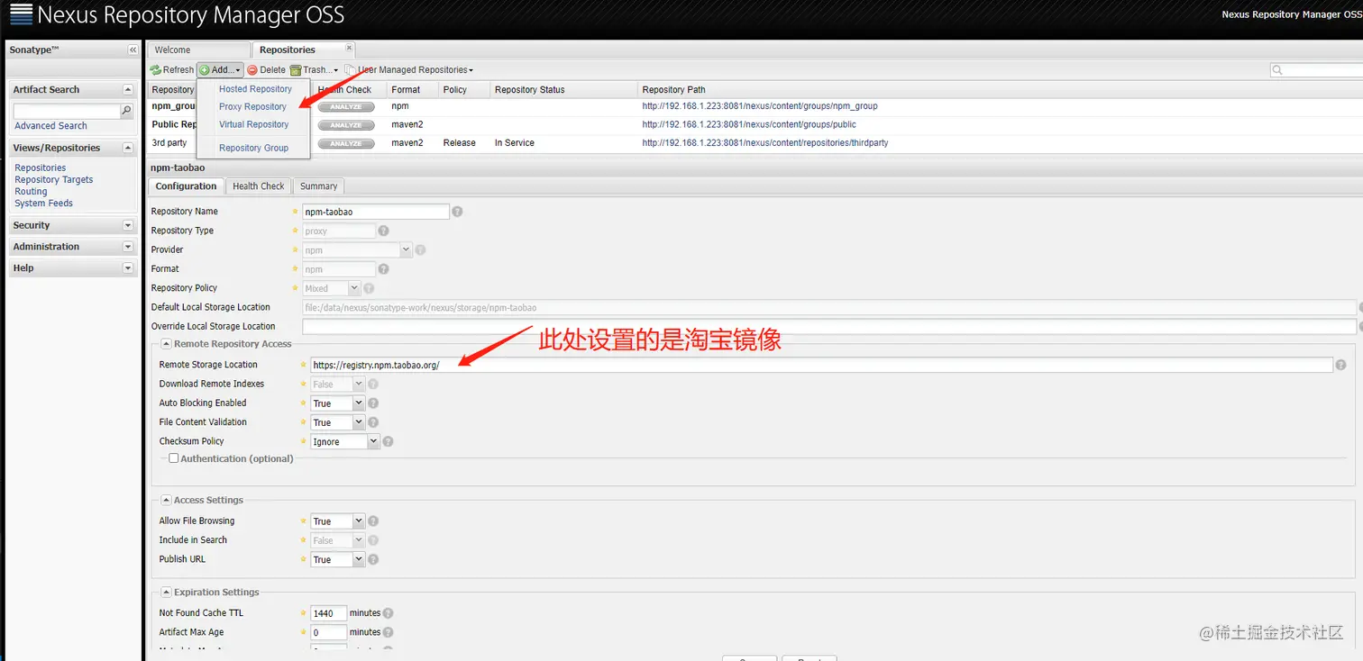The width and height of the screenshot is (1363, 661).
Task: Open the Health Check tab
Action: [258, 186]
